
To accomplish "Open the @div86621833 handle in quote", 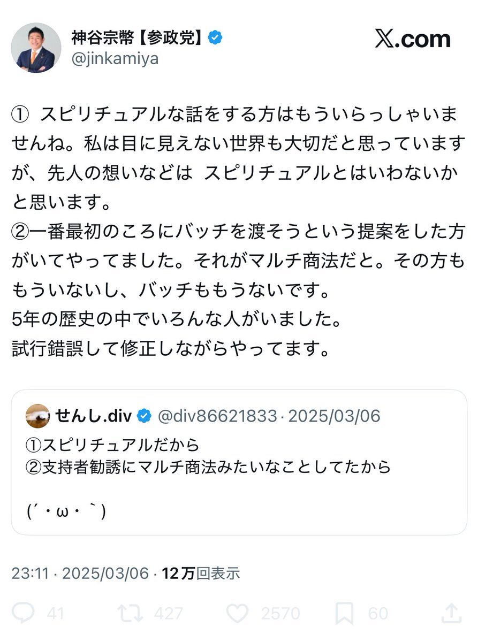I will [x=217, y=416].
